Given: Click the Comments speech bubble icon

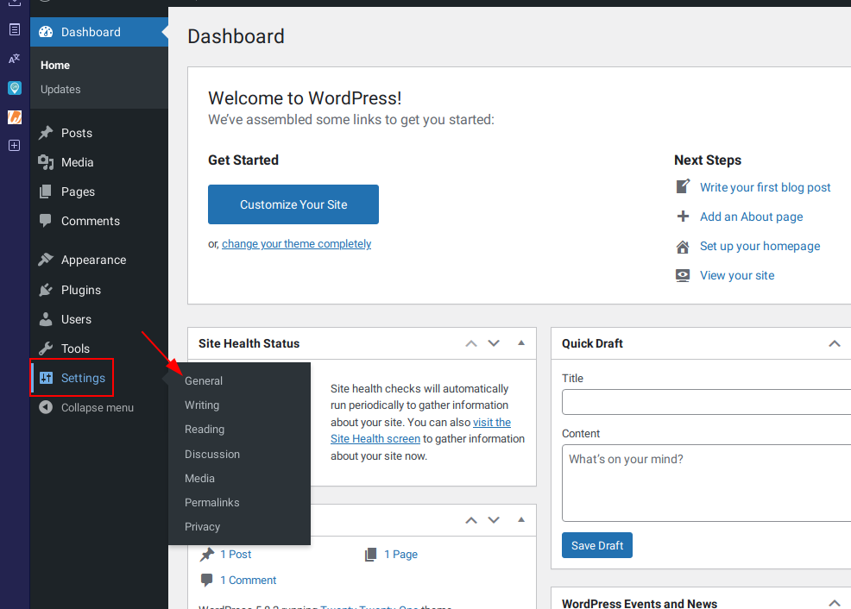Looking at the screenshot, I should pyautogui.click(x=46, y=221).
